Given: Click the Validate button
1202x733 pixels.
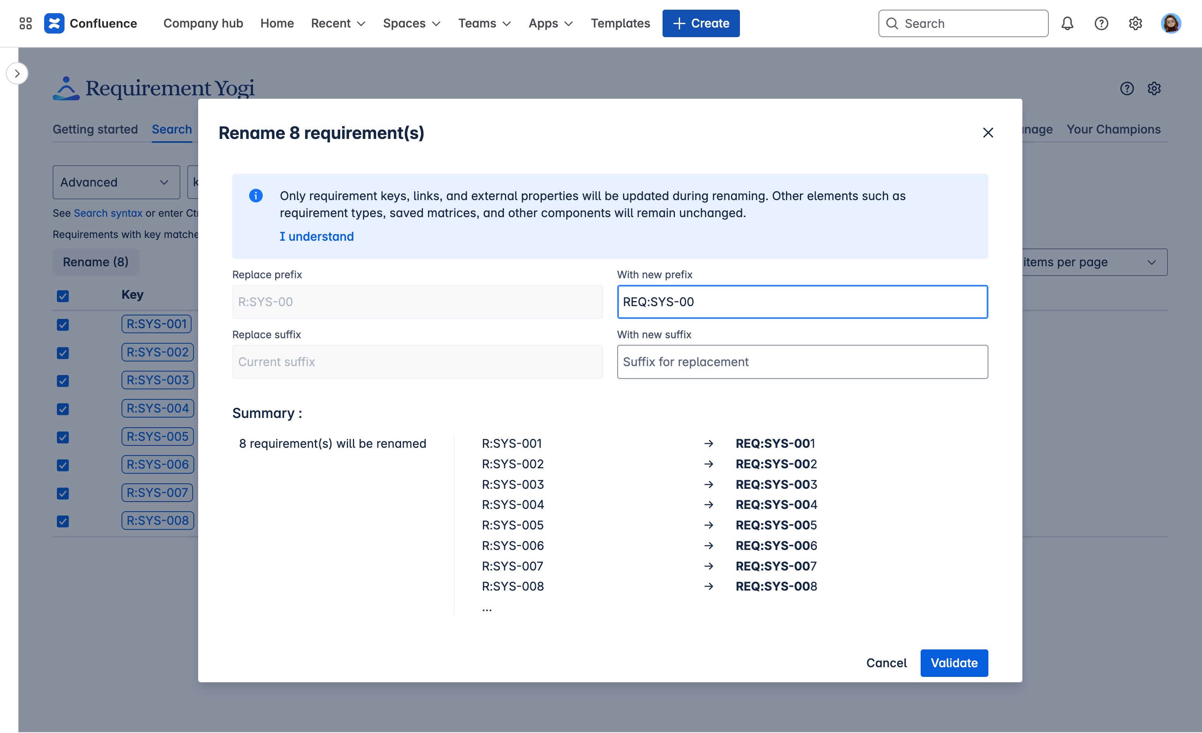Looking at the screenshot, I should coord(953,663).
